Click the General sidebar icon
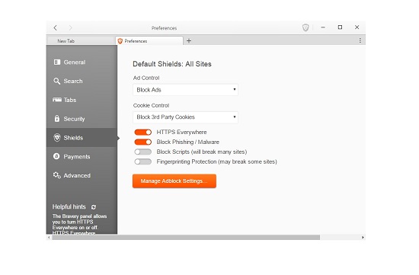The image size is (419, 275). pos(57,62)
